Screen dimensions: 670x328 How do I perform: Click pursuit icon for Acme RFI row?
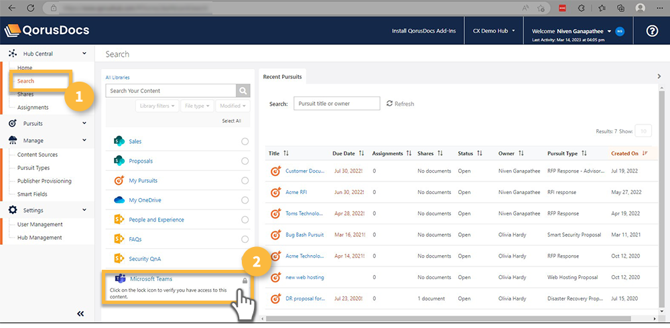[275, 192]
